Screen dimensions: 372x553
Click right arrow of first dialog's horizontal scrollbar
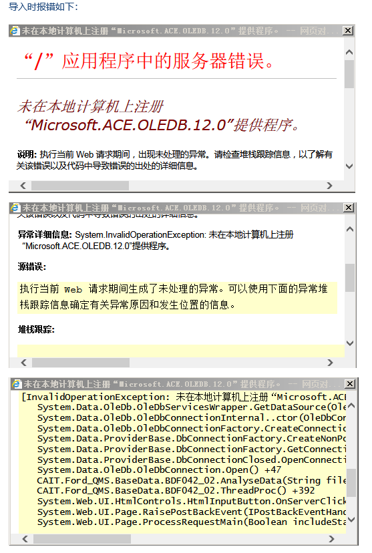pos(329,186)
